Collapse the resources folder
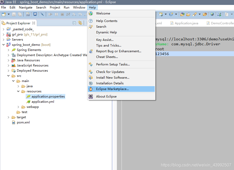This screenshot has width=234, height=170. pyautogui.click(x=18, y=91)
